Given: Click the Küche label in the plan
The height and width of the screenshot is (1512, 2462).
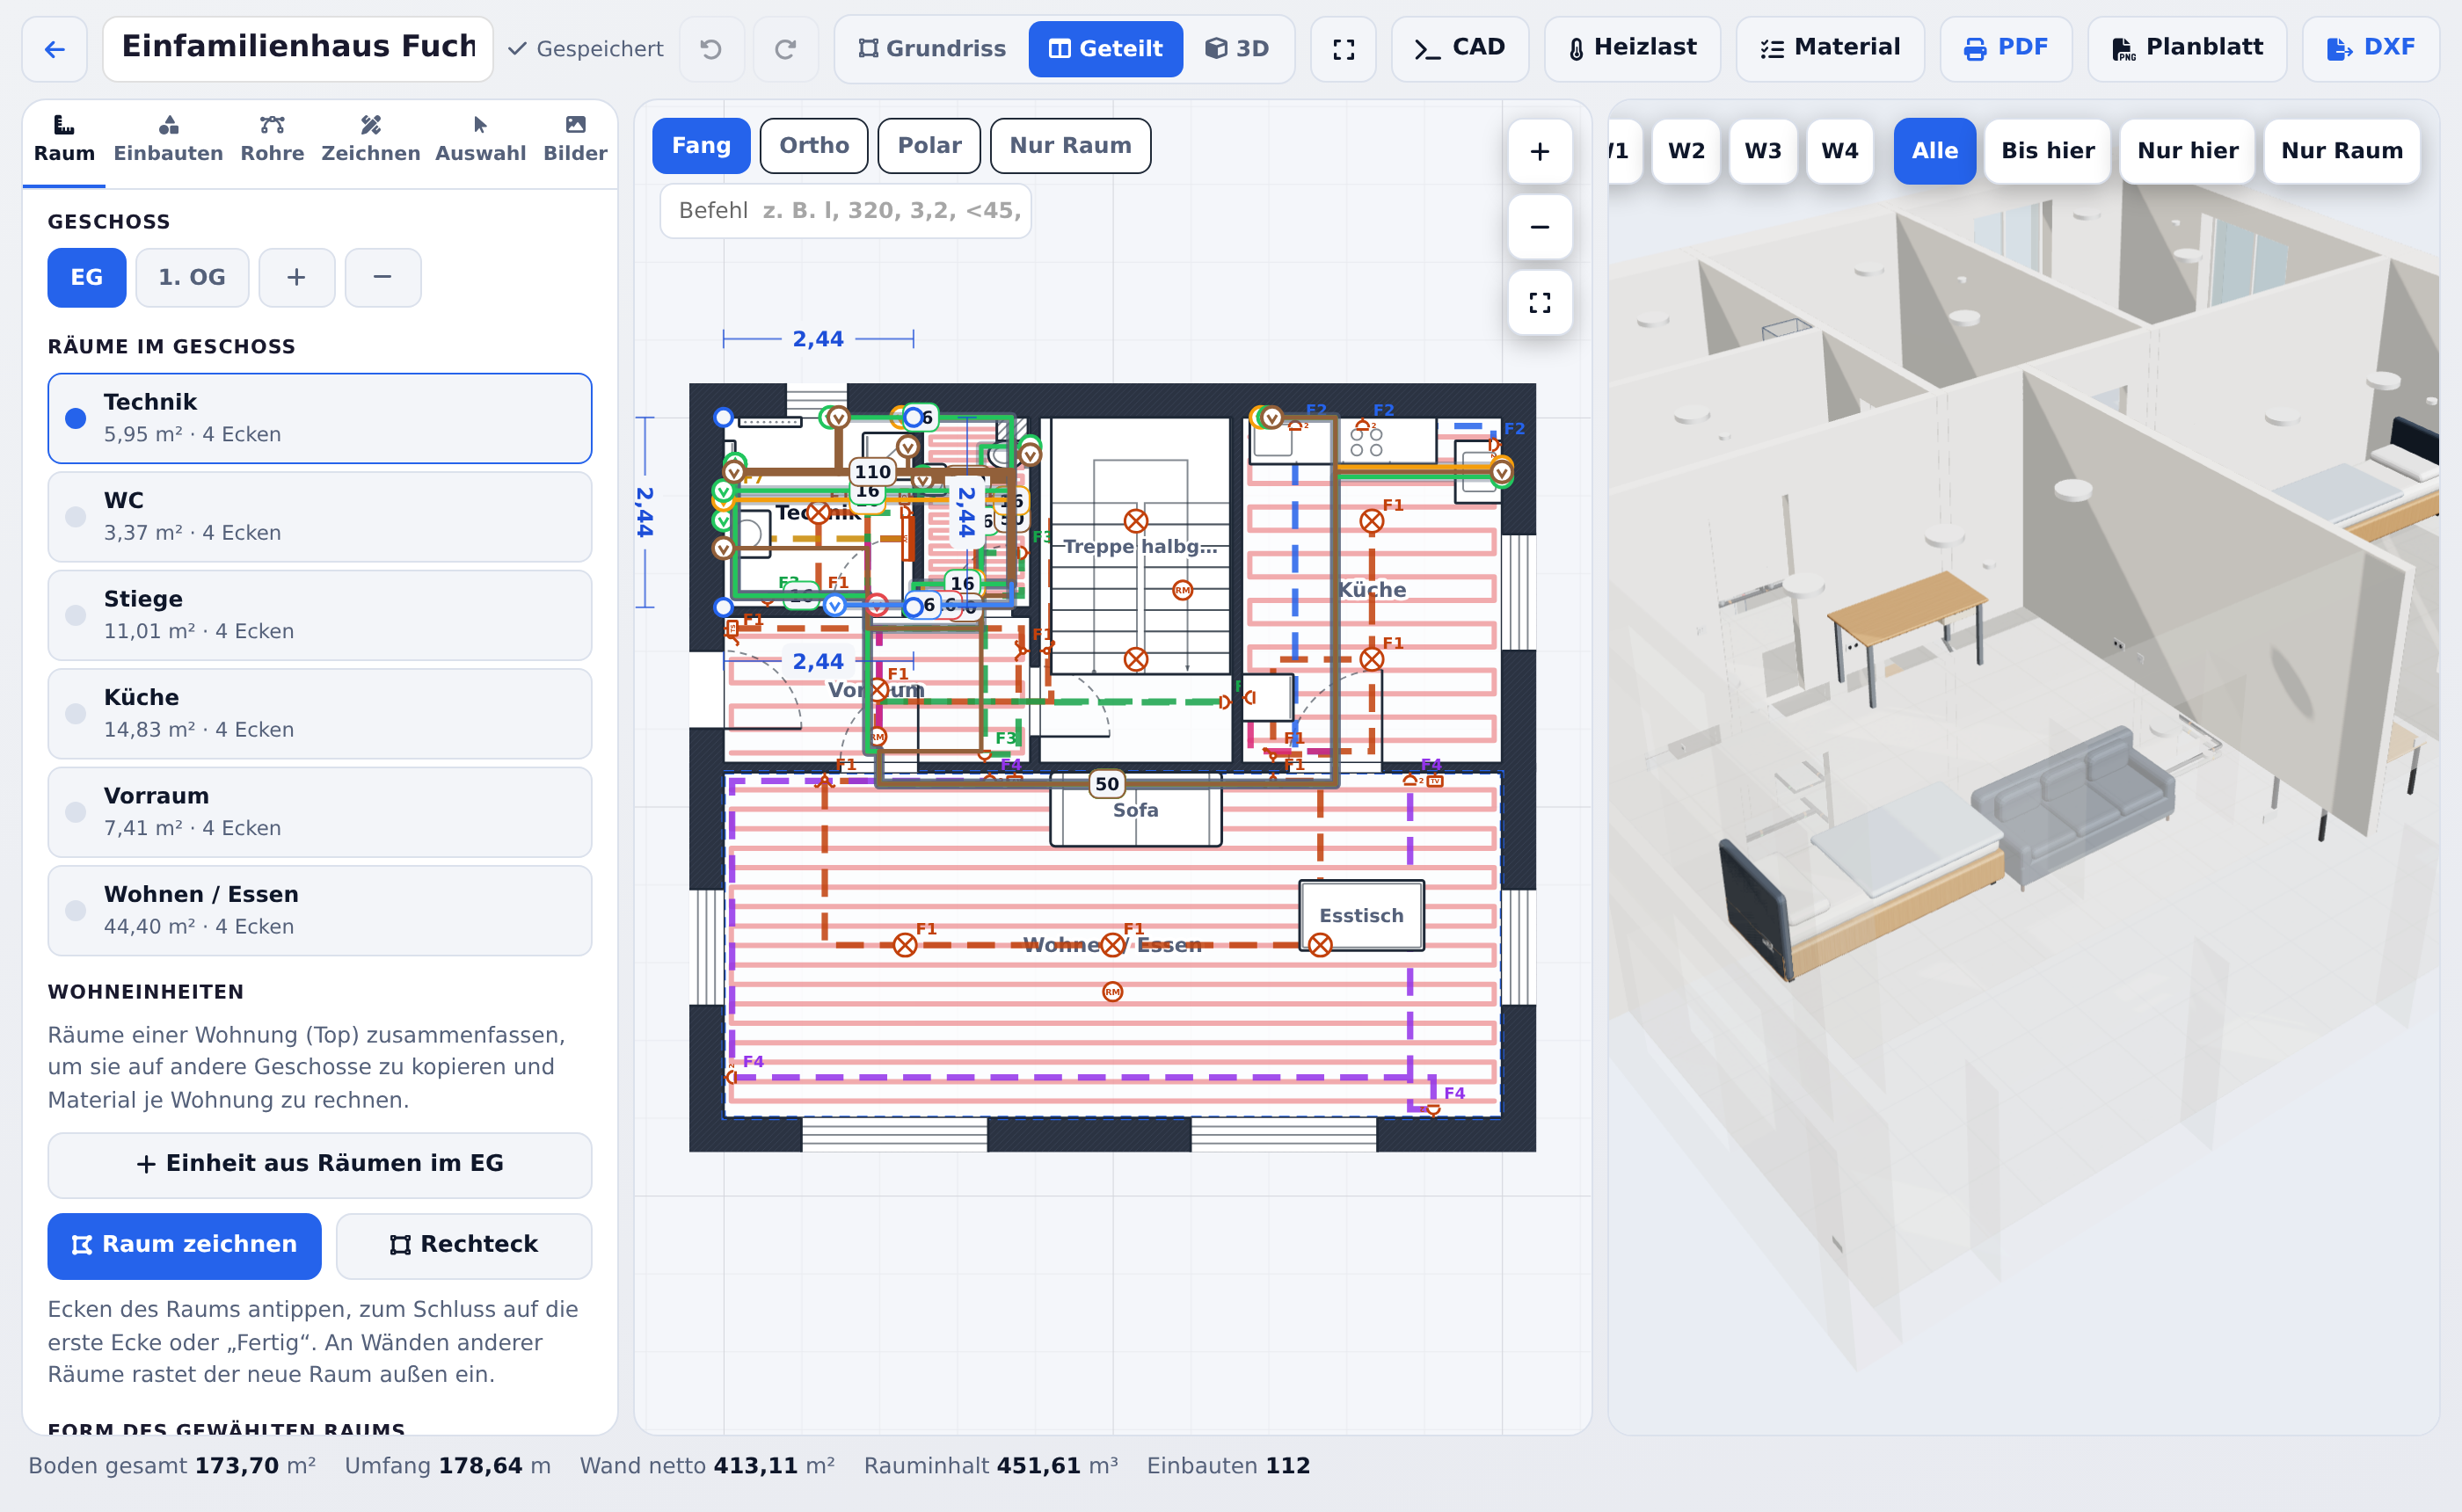Looking at the screenshot, I should (x=1372, y=590).
